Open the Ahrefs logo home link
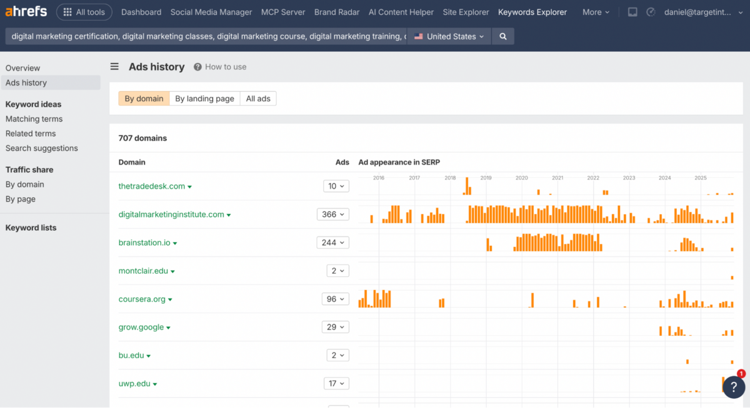 [x=26, y=12]
